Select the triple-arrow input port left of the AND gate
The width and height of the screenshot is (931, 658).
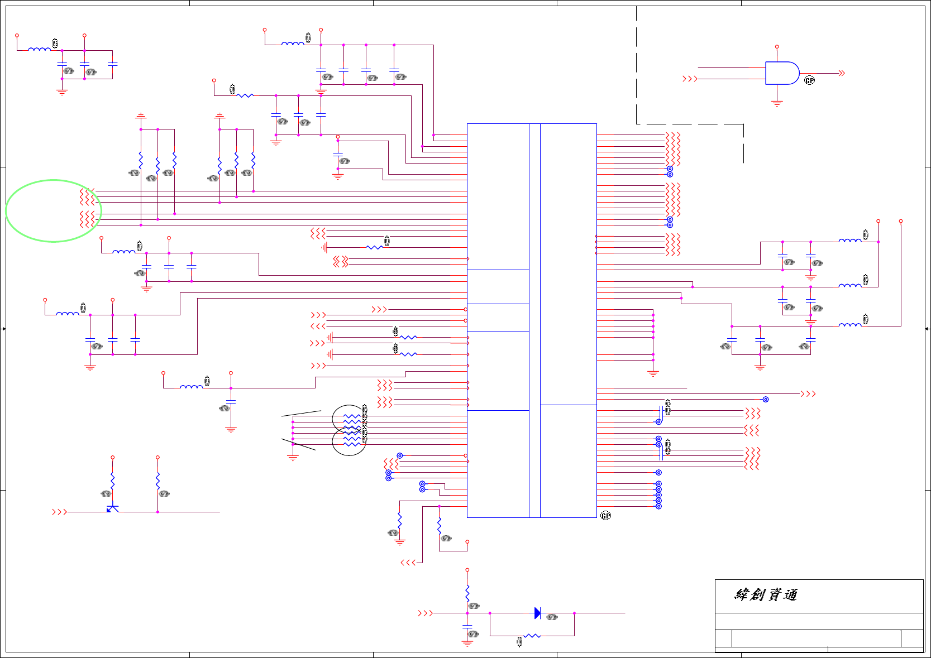tap(690, 79)
